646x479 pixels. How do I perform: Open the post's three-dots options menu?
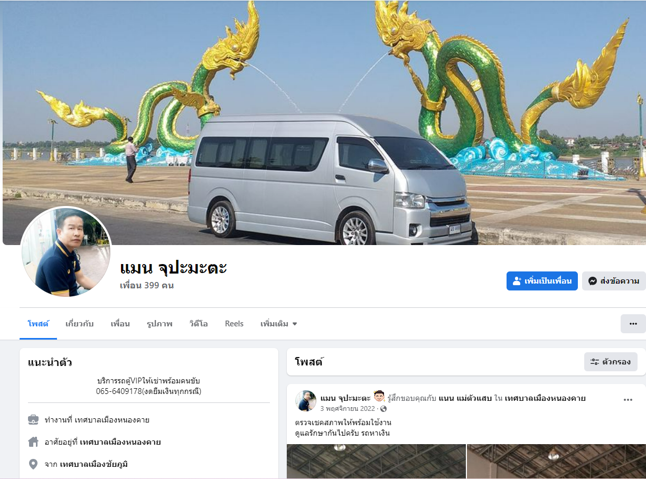pyautogui.click(x=628, y=400)
